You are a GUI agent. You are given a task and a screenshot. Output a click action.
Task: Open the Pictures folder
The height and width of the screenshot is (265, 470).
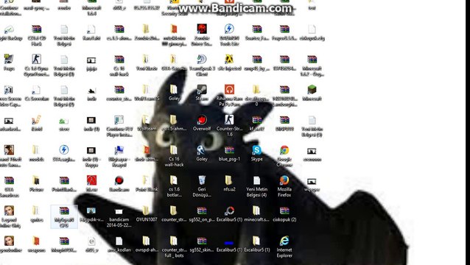[36, 183]
